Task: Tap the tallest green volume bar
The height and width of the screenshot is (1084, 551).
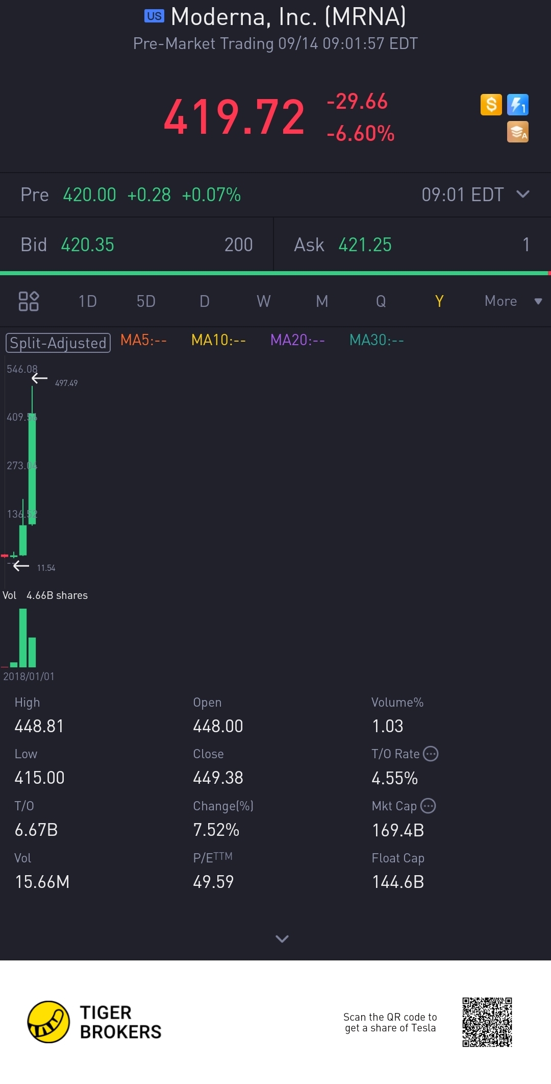Action: click(23, 638)
